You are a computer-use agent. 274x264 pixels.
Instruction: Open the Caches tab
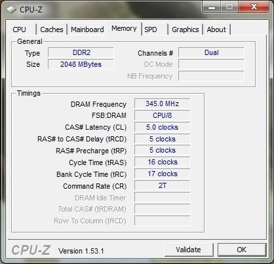coord(52,29)
